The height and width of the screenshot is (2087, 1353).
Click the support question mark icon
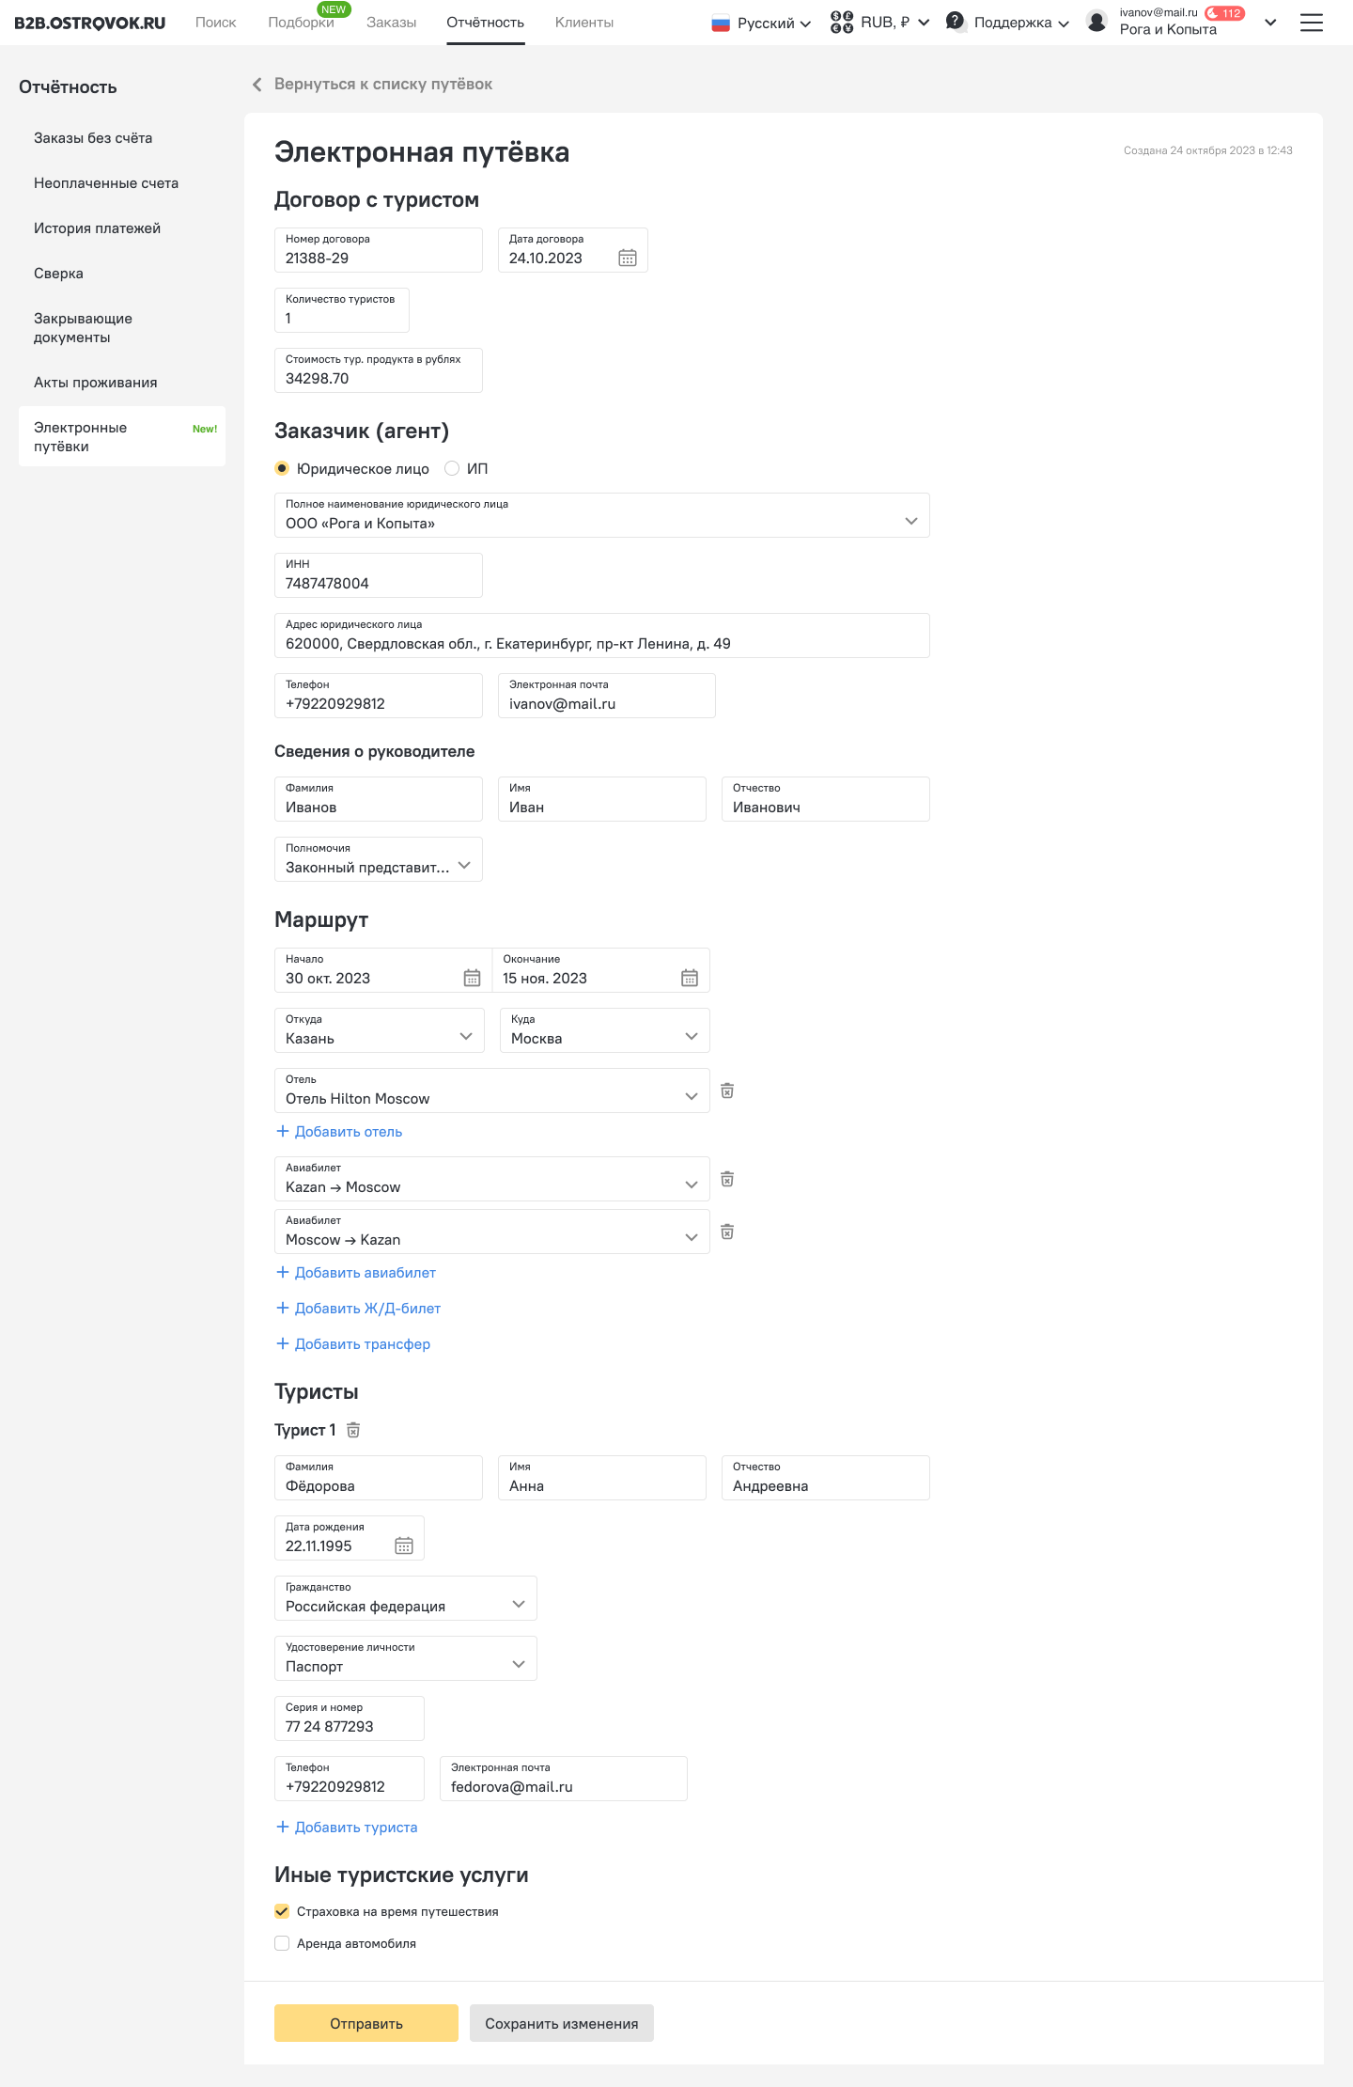955,21
